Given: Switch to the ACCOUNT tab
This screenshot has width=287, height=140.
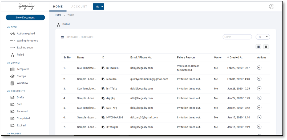Looking at the screenshot, I should [79, 7].
